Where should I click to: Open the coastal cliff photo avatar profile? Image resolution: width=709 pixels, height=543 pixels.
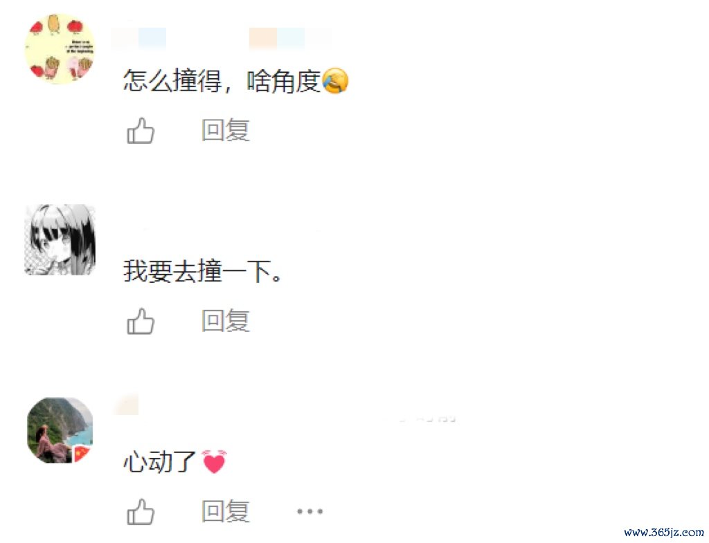click(x=60, y=430)
